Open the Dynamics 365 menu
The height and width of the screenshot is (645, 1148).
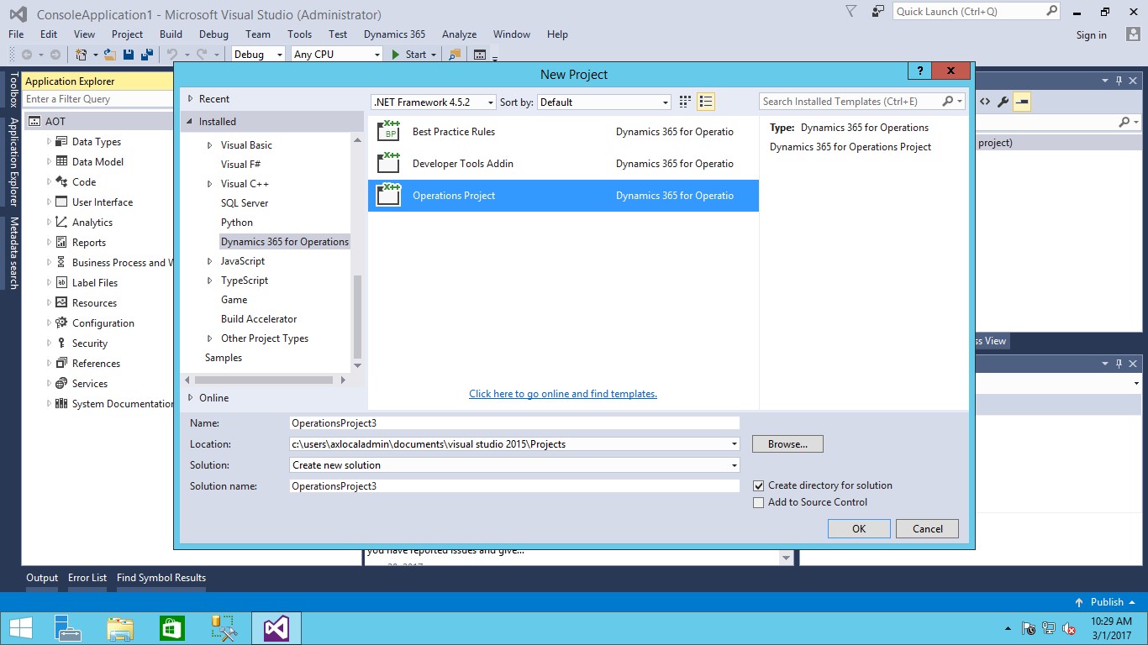[x=394, y=34]
